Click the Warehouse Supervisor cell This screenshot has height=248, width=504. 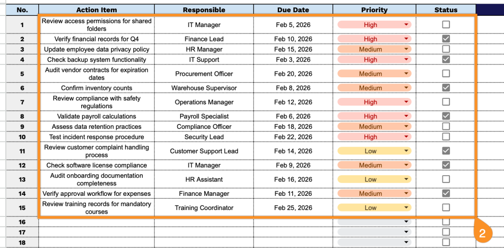tap(204, 88)
